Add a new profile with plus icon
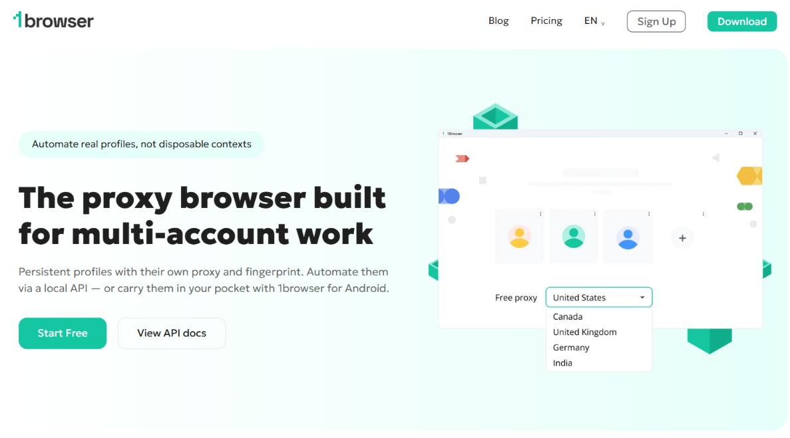 point(682,238)
